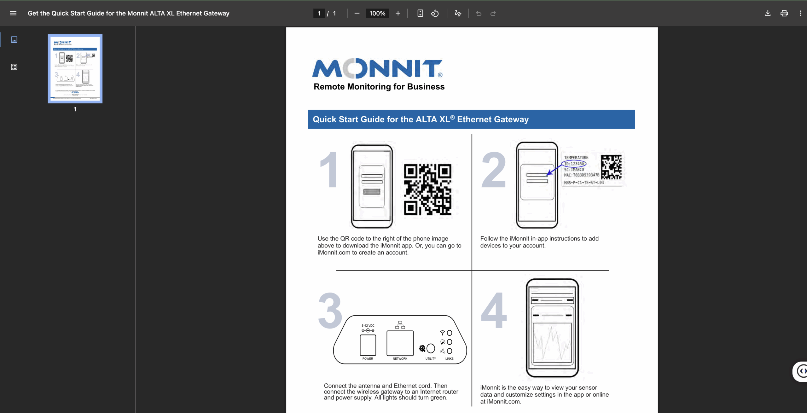Image resolution: width=807 pixels, height=413 pixels.
Task: Switch to document outline view
Action: 14,67
